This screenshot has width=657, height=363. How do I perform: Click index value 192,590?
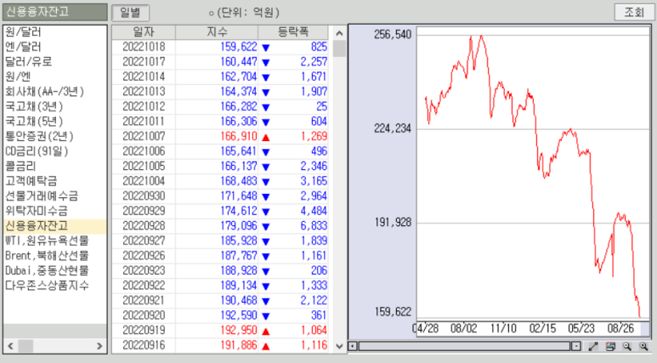coord(239,315)
